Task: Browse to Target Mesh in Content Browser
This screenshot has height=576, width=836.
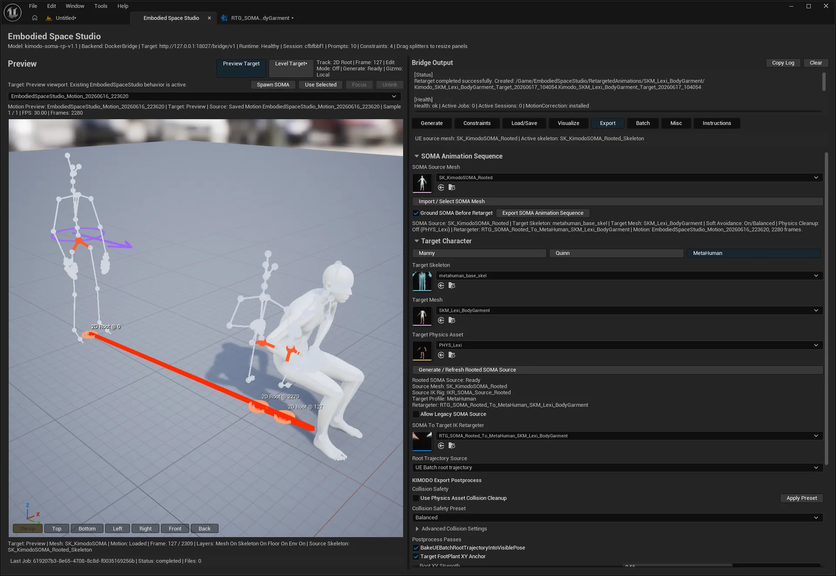Action: pos(452,320)
